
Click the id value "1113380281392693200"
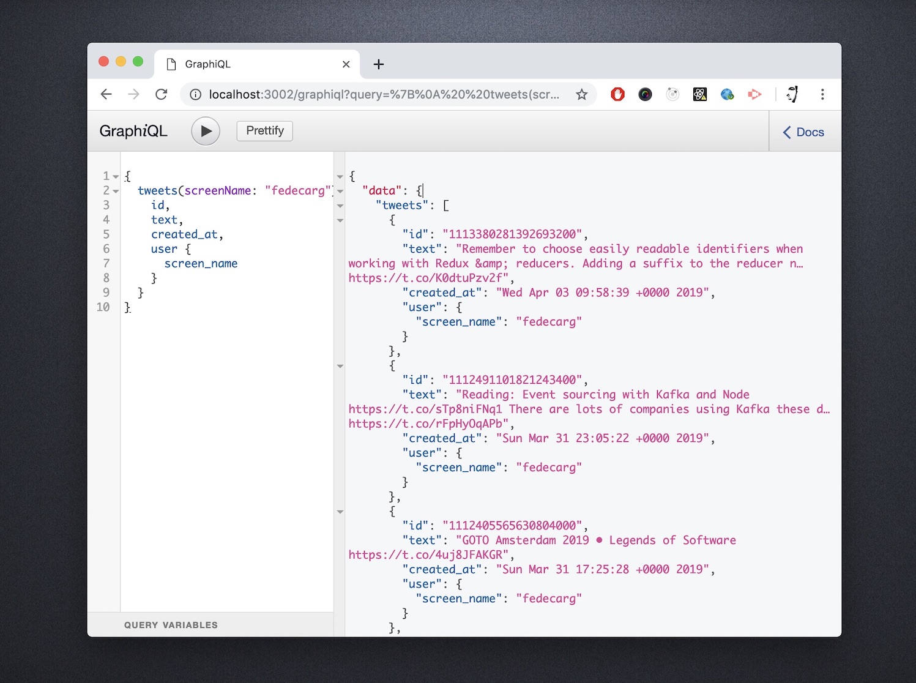coord(513,234)
